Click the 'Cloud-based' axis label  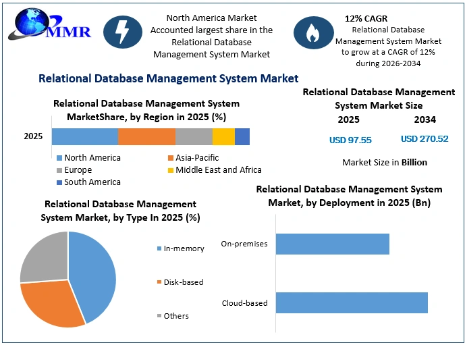click(x=245, y=303)
